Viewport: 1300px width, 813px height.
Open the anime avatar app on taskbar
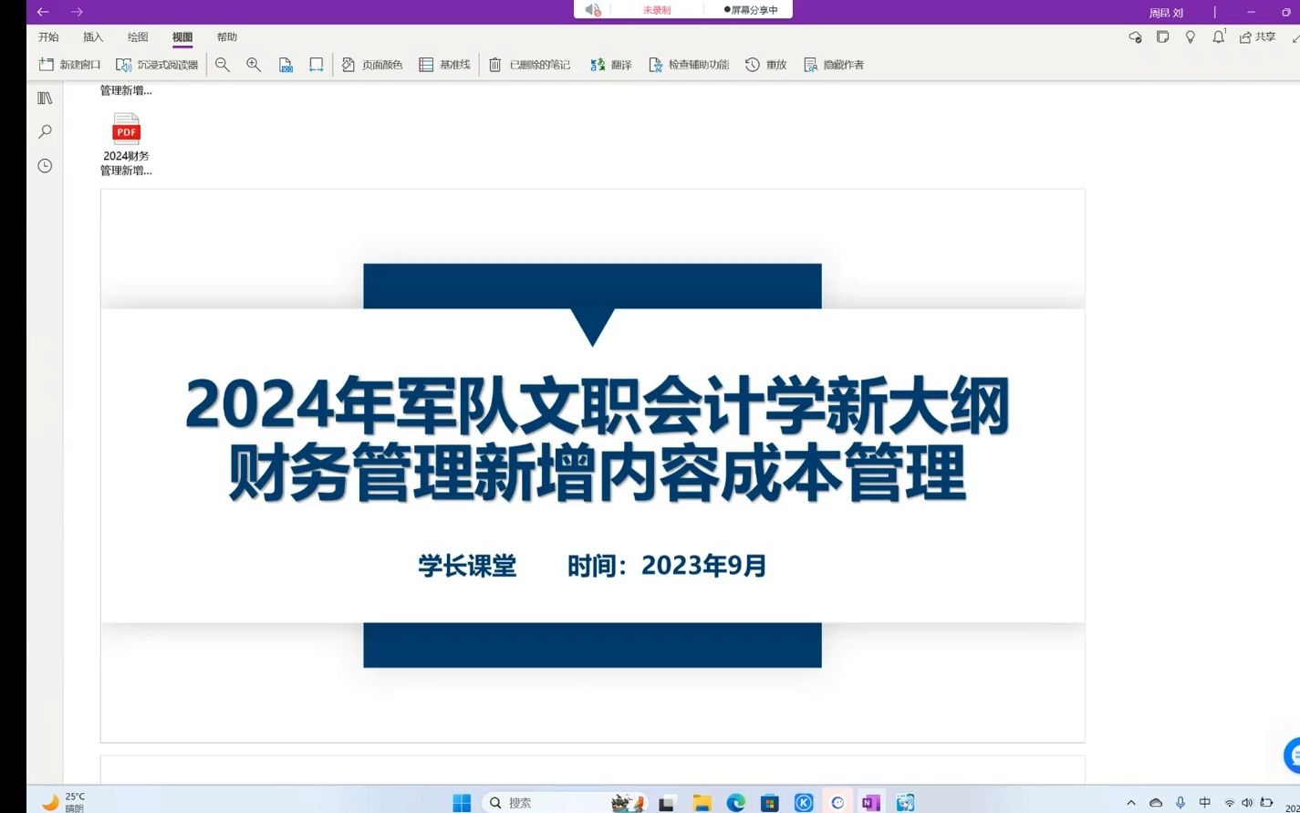(x=905, y=803)
